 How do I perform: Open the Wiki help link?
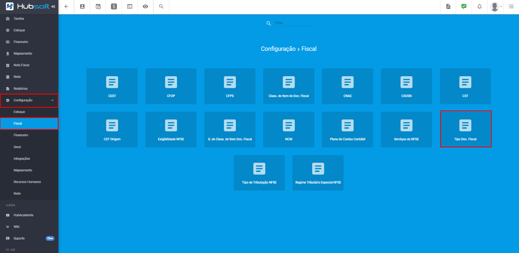pyautogui.click(x=29, y=227)
